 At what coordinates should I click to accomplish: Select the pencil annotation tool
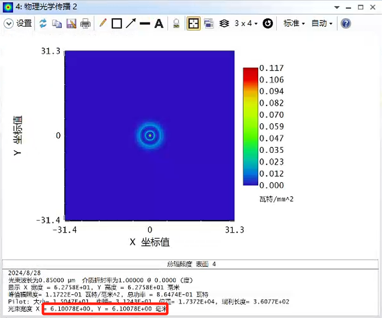click(103, 23)
